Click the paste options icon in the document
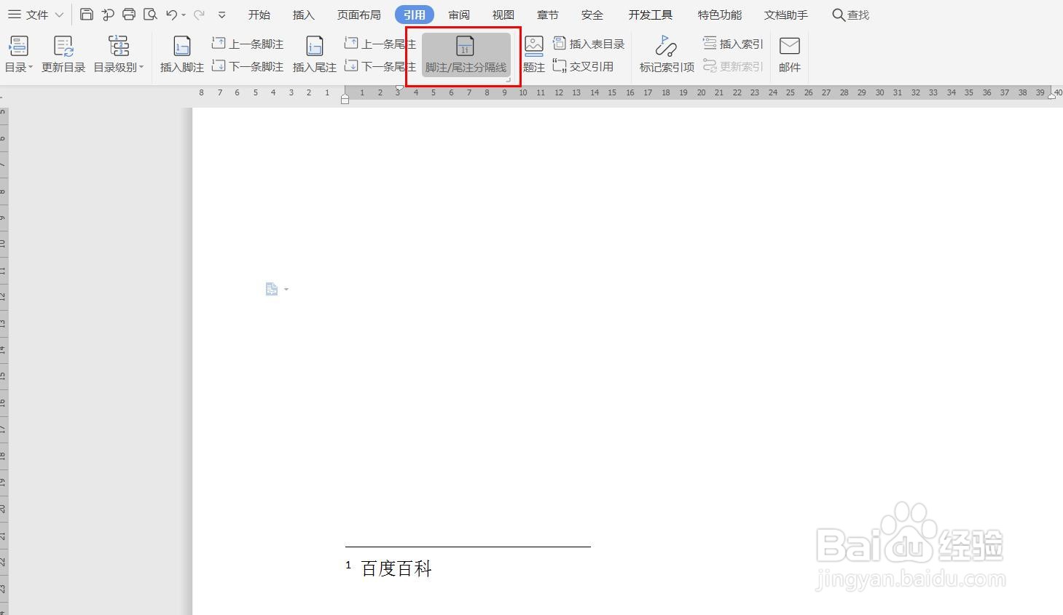 (272, 289)
